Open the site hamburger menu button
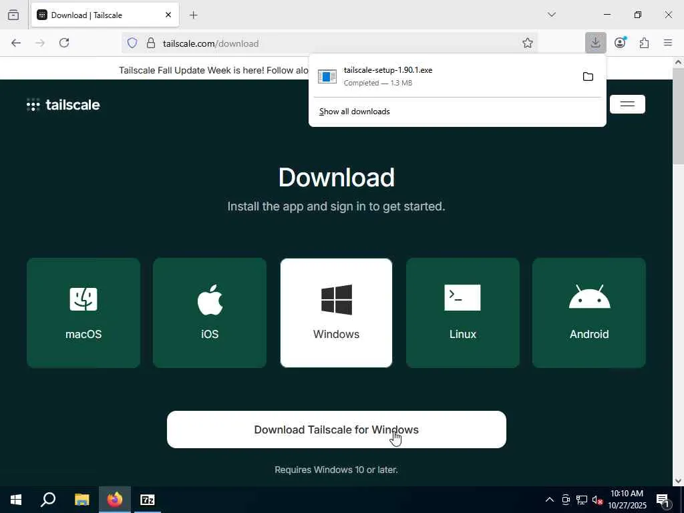 627,104
